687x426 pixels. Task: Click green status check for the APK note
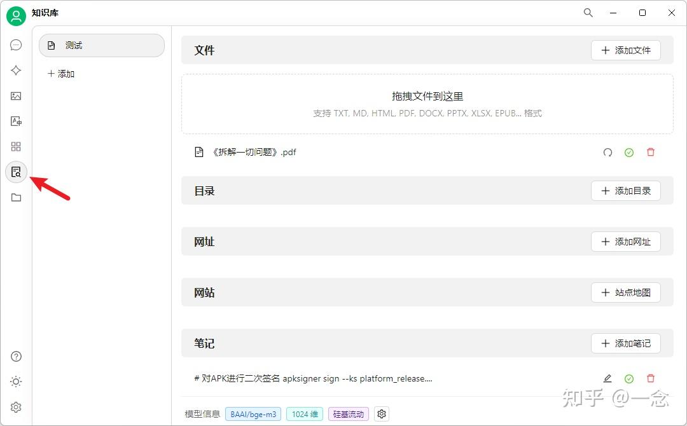click(629, 379)
